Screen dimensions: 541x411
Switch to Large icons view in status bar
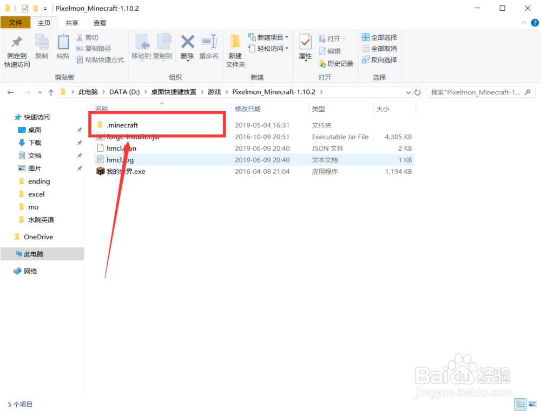[533, 404]
